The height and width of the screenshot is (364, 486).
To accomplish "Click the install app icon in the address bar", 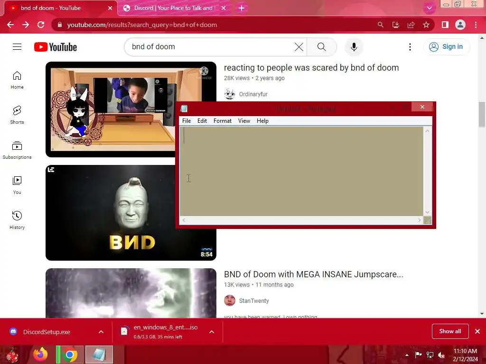I will pyautogui.click(x=395, y=25).
